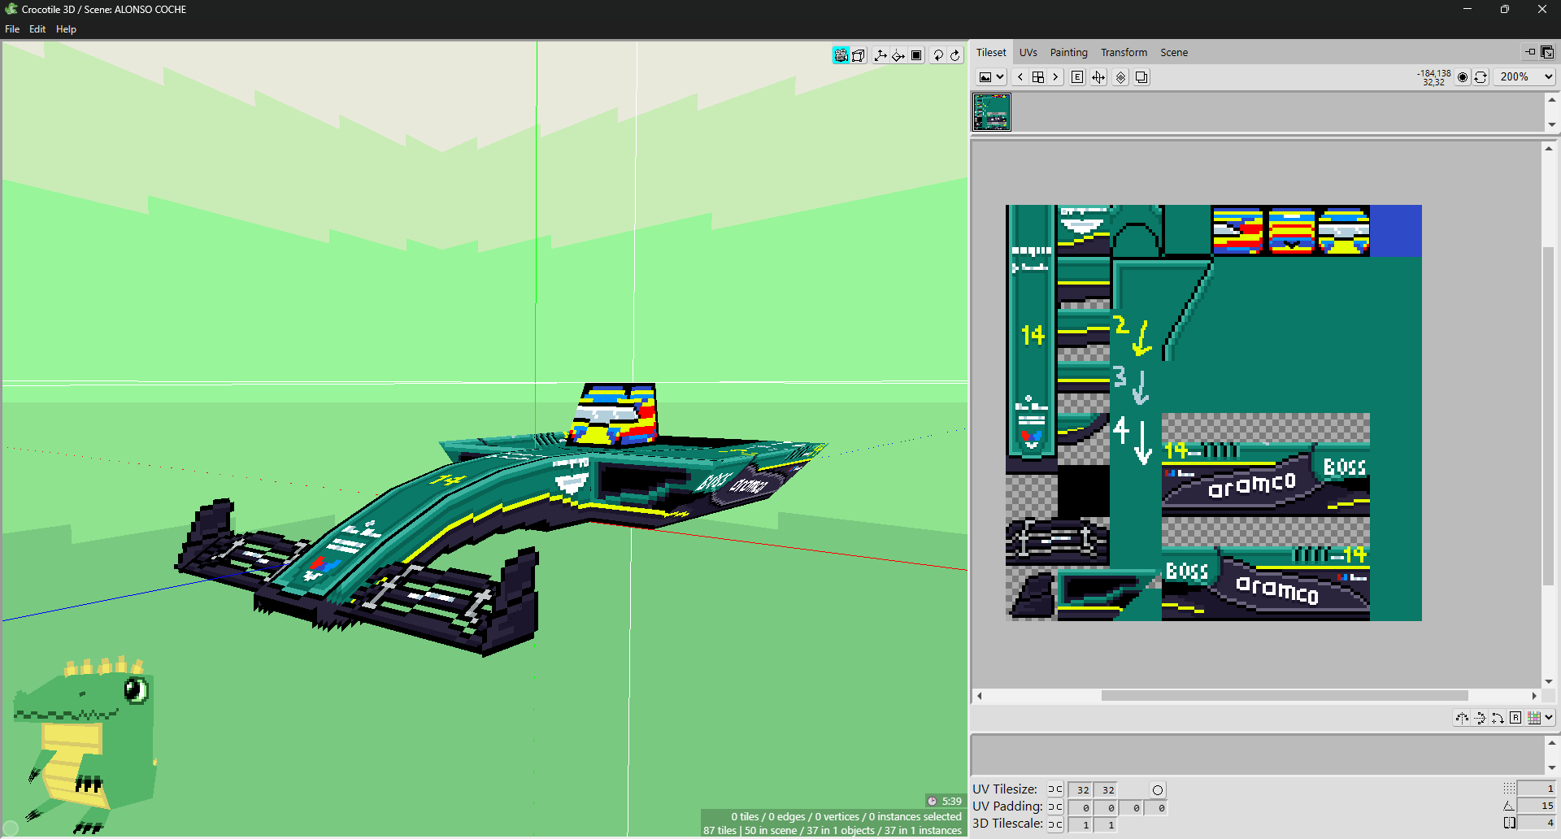1561x839 pixels.
Task: Expand the color grid palette dropdown arrow
Action: [x=1549, y=718]
